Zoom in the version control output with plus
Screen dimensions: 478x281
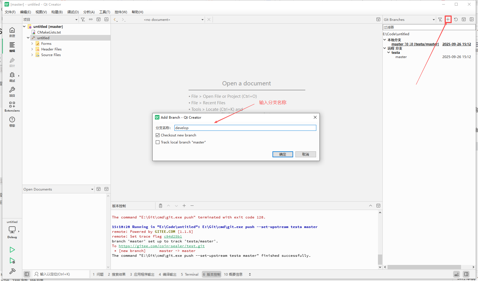coord(184,206)
